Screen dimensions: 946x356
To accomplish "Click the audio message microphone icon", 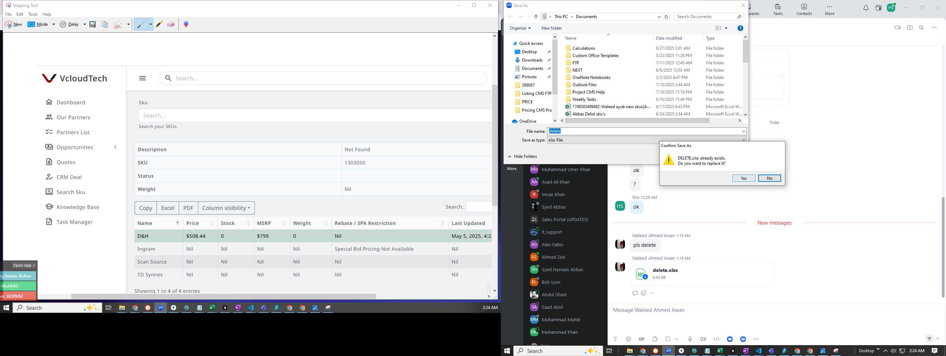I will (690, 339).
